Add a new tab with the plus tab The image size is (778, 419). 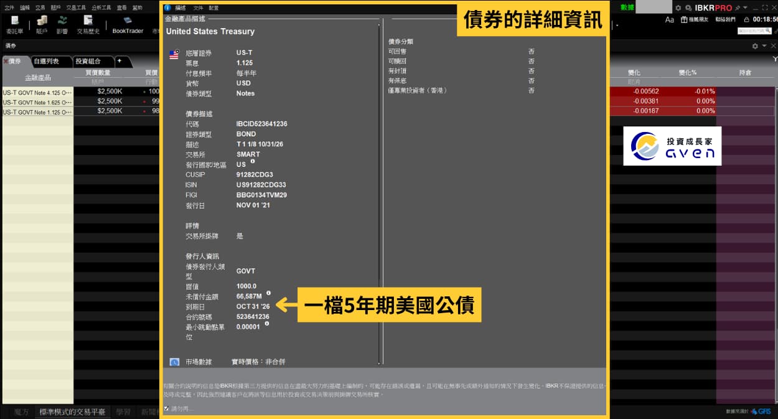[x=119, y=61]
